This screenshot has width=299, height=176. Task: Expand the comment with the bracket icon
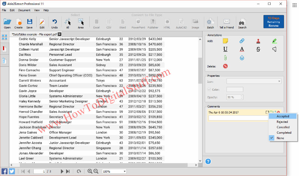pyautogui.click(x=267, y=112)
